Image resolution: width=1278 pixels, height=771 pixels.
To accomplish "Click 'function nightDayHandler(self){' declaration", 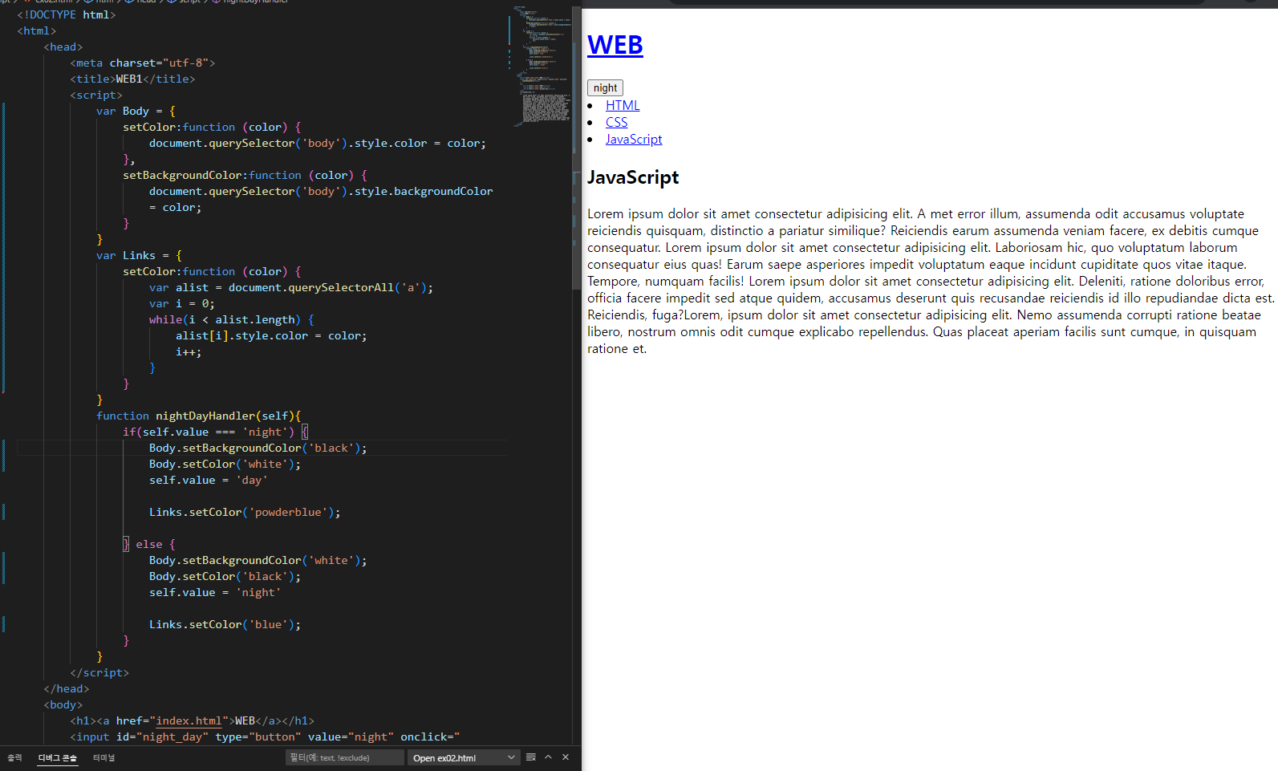I will pyautogui.click(x=199, y=416).
